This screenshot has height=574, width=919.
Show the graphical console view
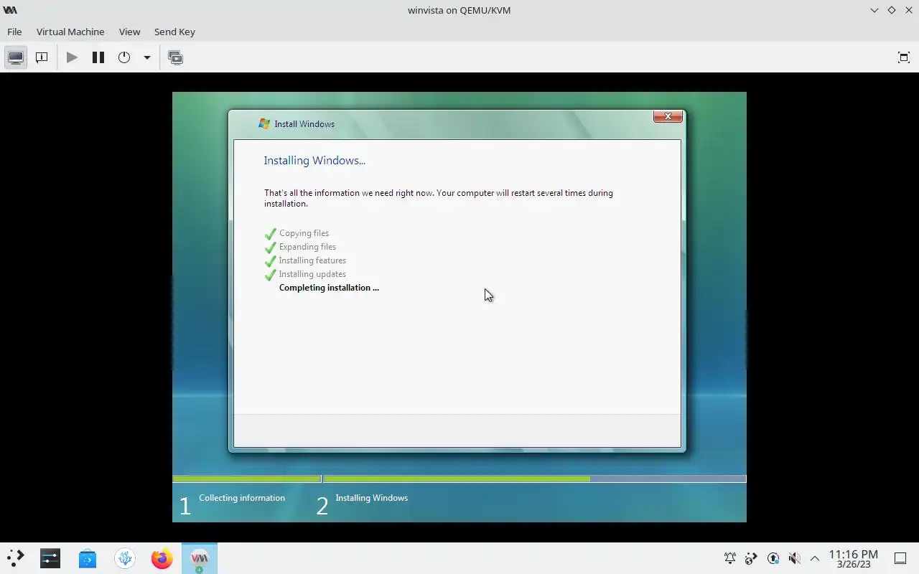(x=16, y=57)
